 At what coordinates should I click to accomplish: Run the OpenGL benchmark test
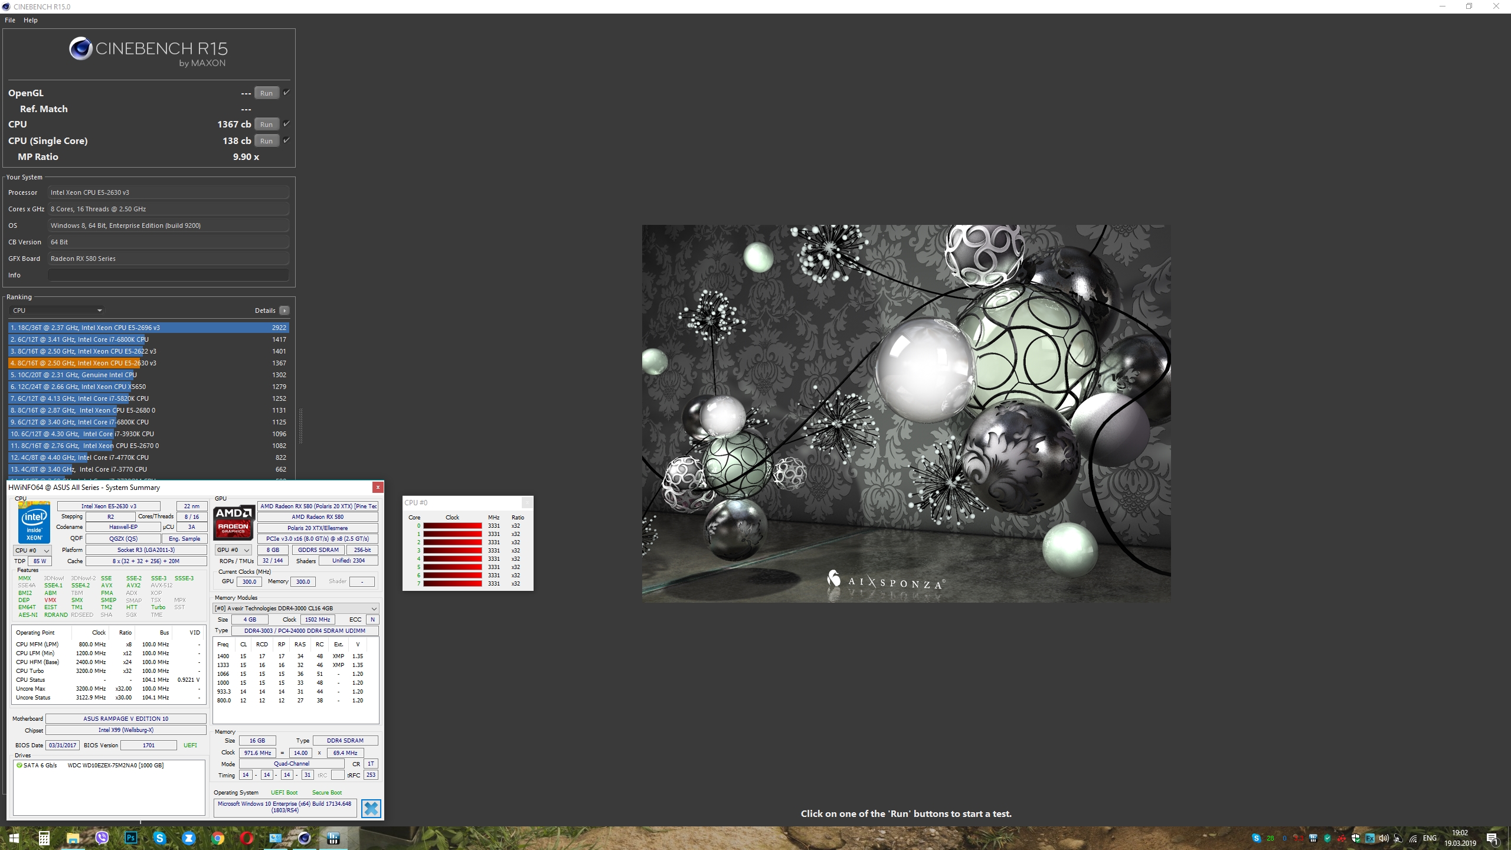coord(267,93)
